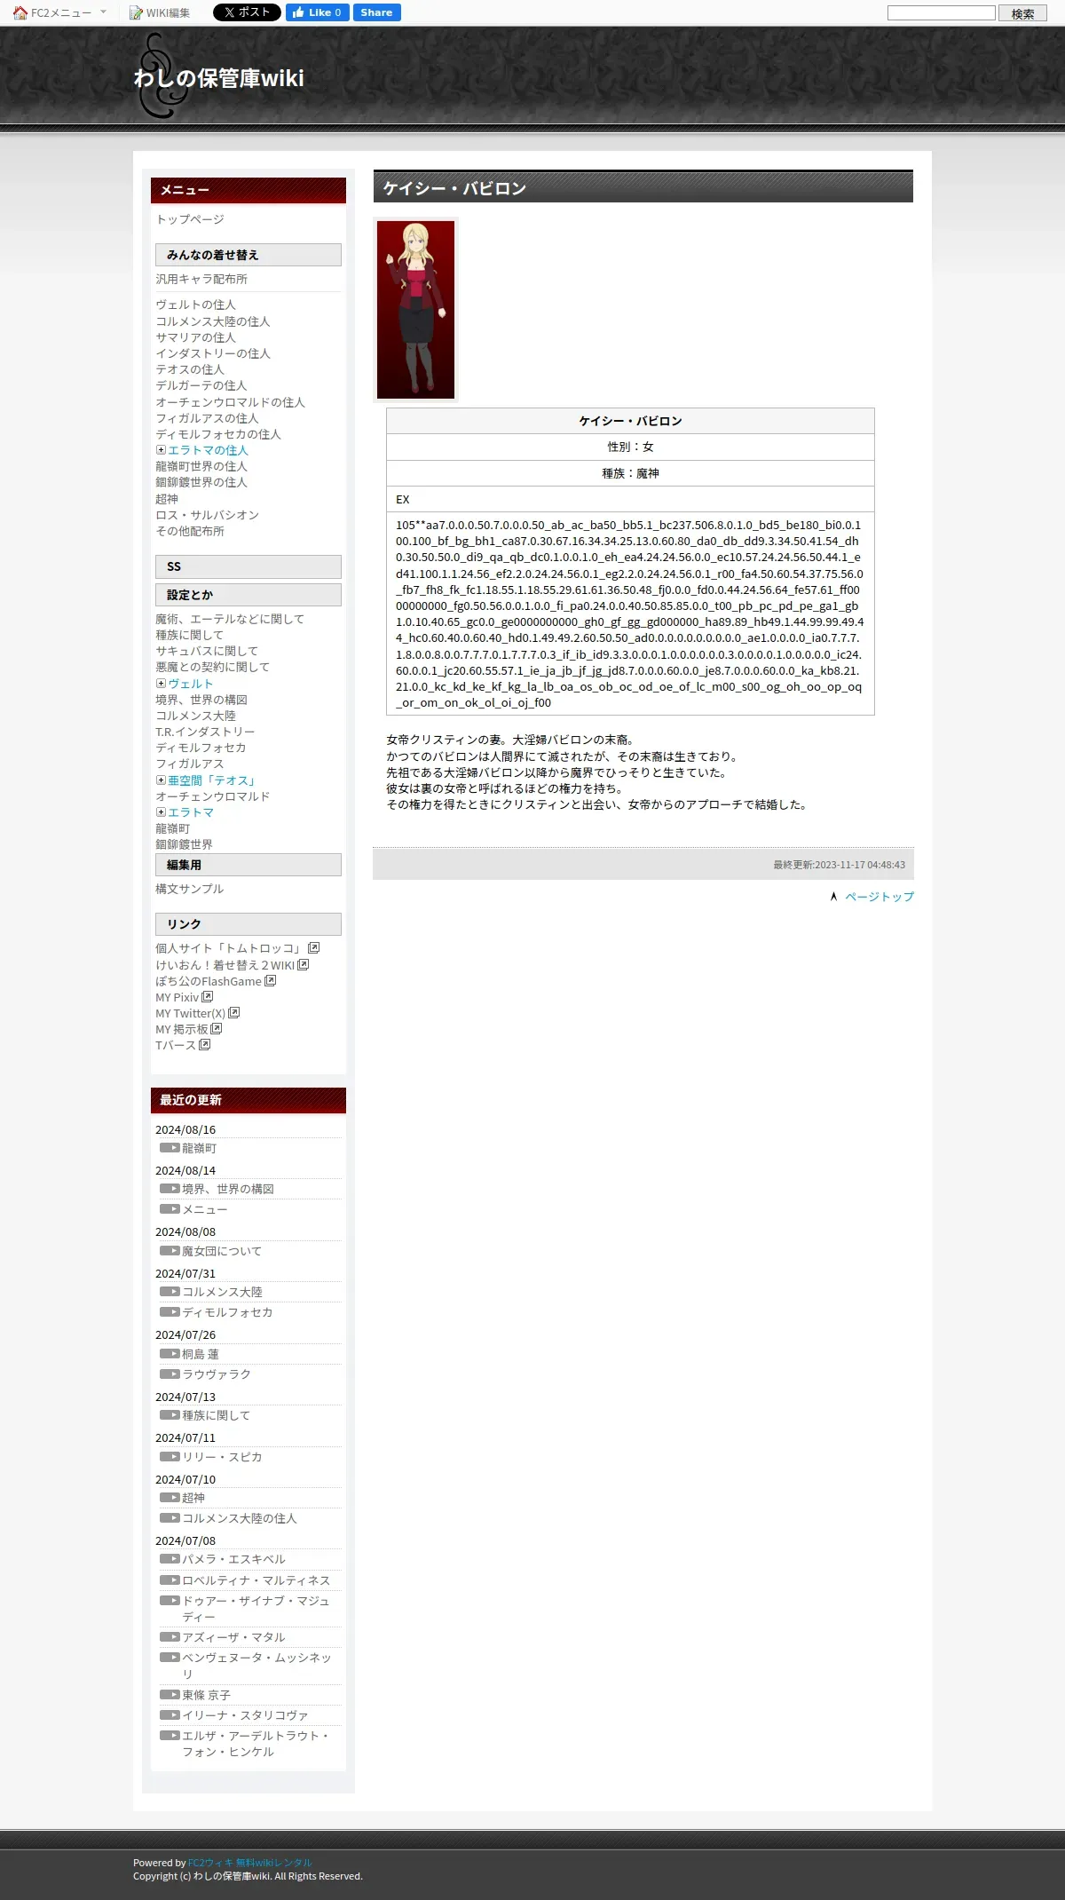Jump to top via ページトップ link
Screen dimensions: 1065x1900
[880, 897]
